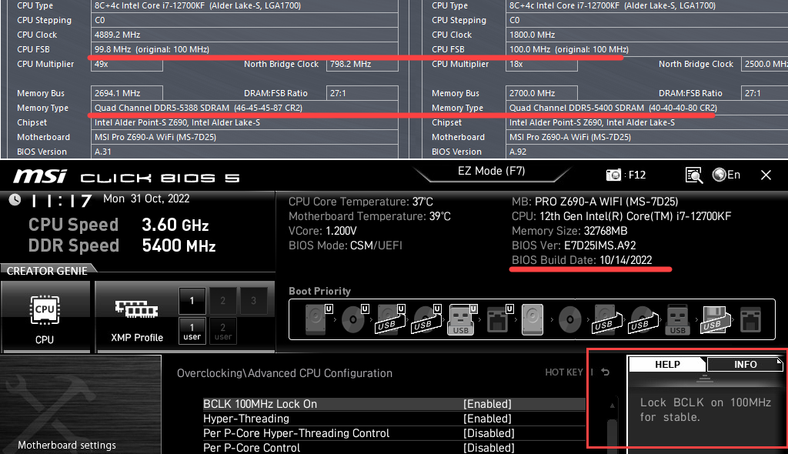The width and height of the screenshot is (788, 454).
Task: Click the 798.2 MHz North Bridge Clock value
Action: [362, 64]
